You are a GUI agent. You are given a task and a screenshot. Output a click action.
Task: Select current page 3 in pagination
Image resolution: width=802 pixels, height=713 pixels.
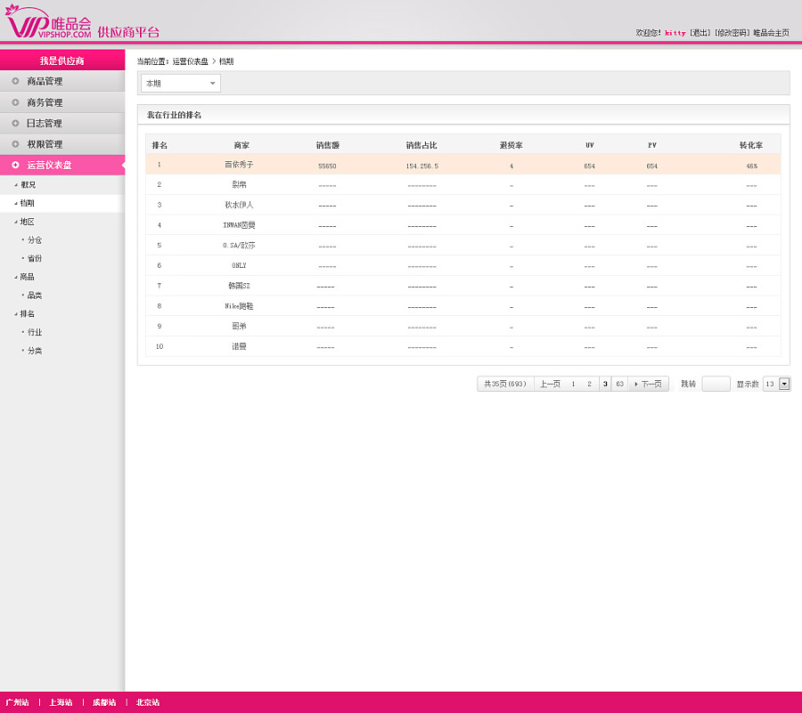pyautogui.click(x=605, y=384)
